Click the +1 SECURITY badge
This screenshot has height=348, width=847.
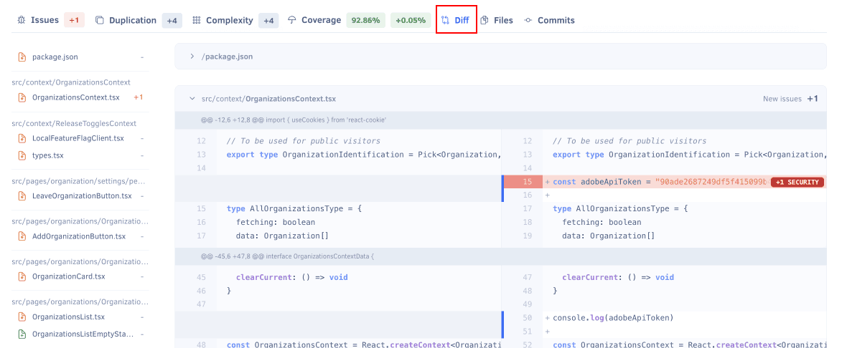[797, 182]
